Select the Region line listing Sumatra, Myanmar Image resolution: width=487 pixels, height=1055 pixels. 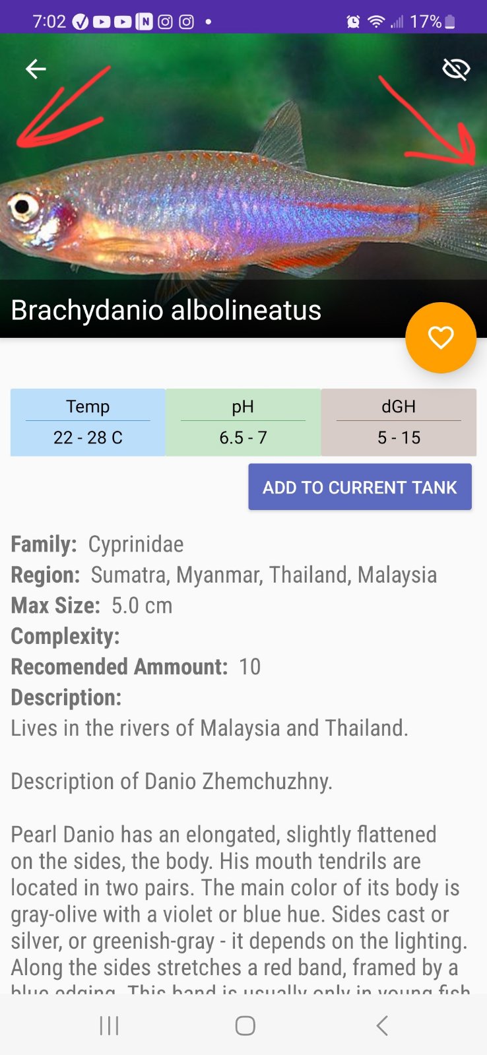tap(224, 575)
